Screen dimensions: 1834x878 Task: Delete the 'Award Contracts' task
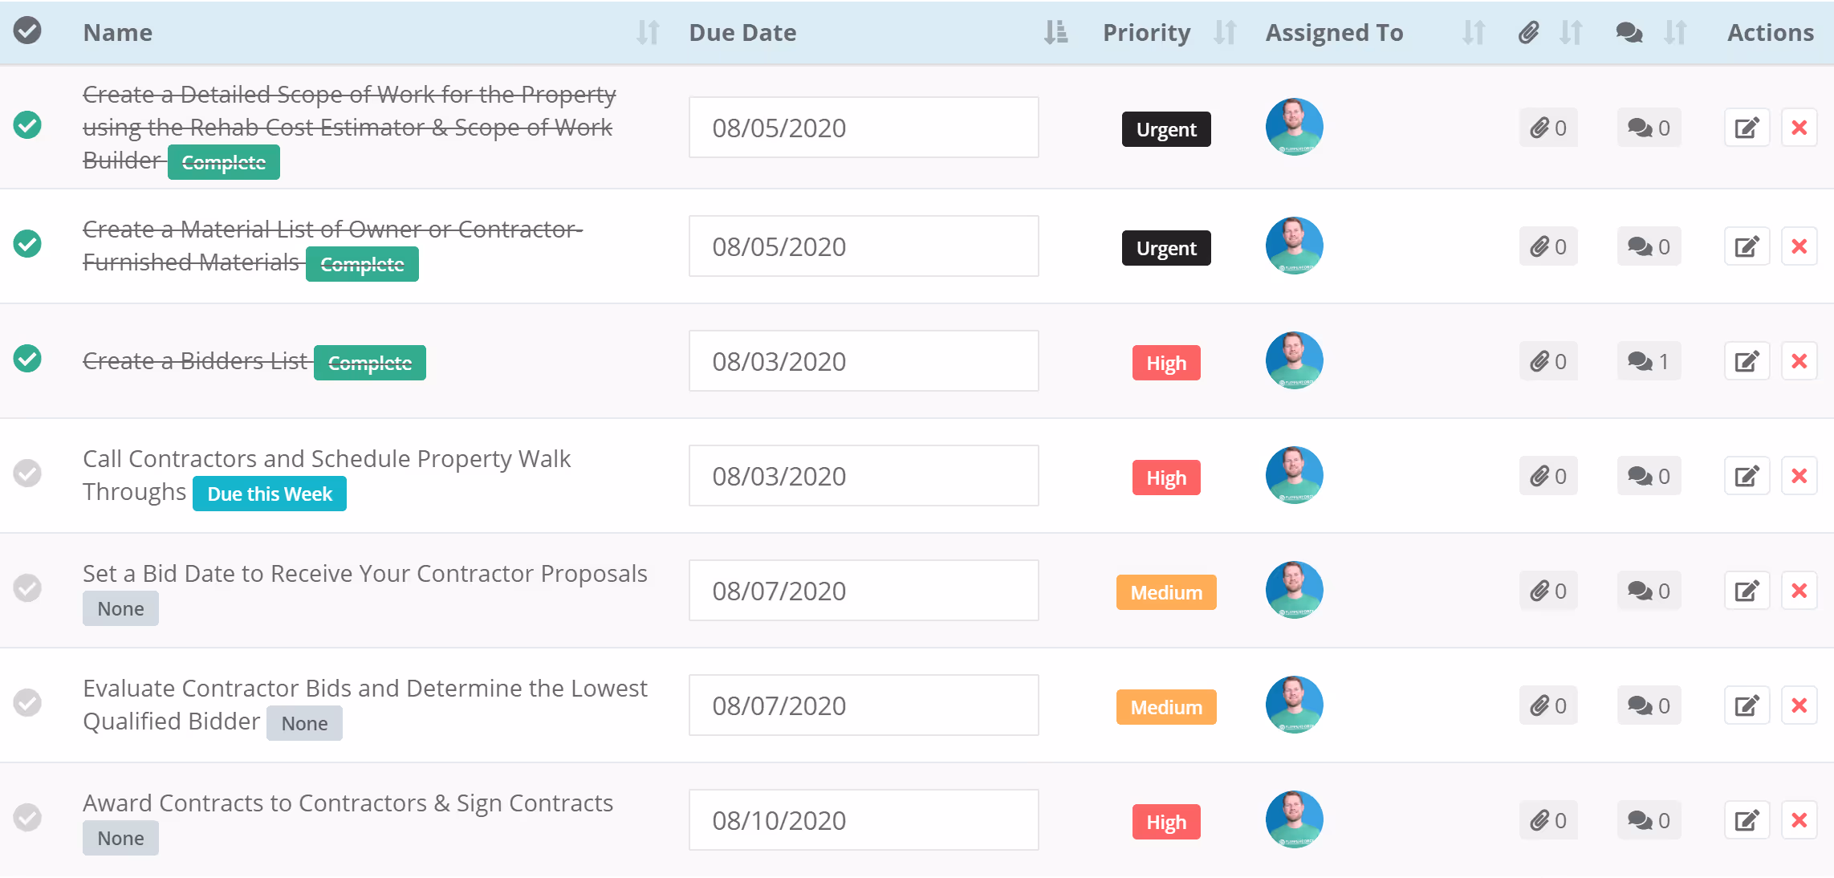[x=1799, y=820]
